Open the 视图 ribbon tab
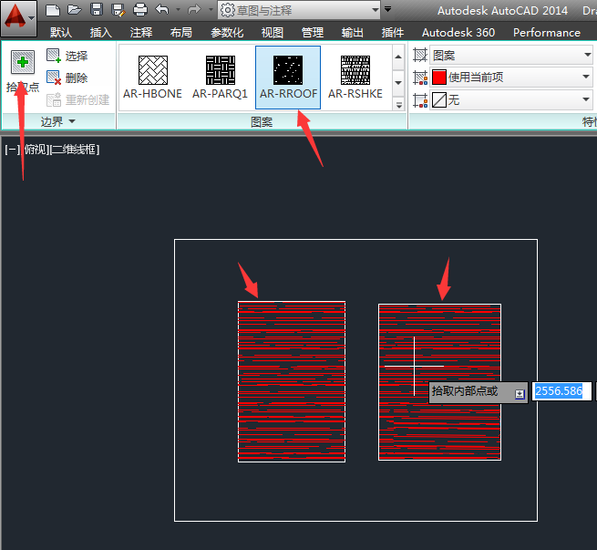The width and height of the screenshot is (597, 550). pyautogui.click(x=273, y=33)
